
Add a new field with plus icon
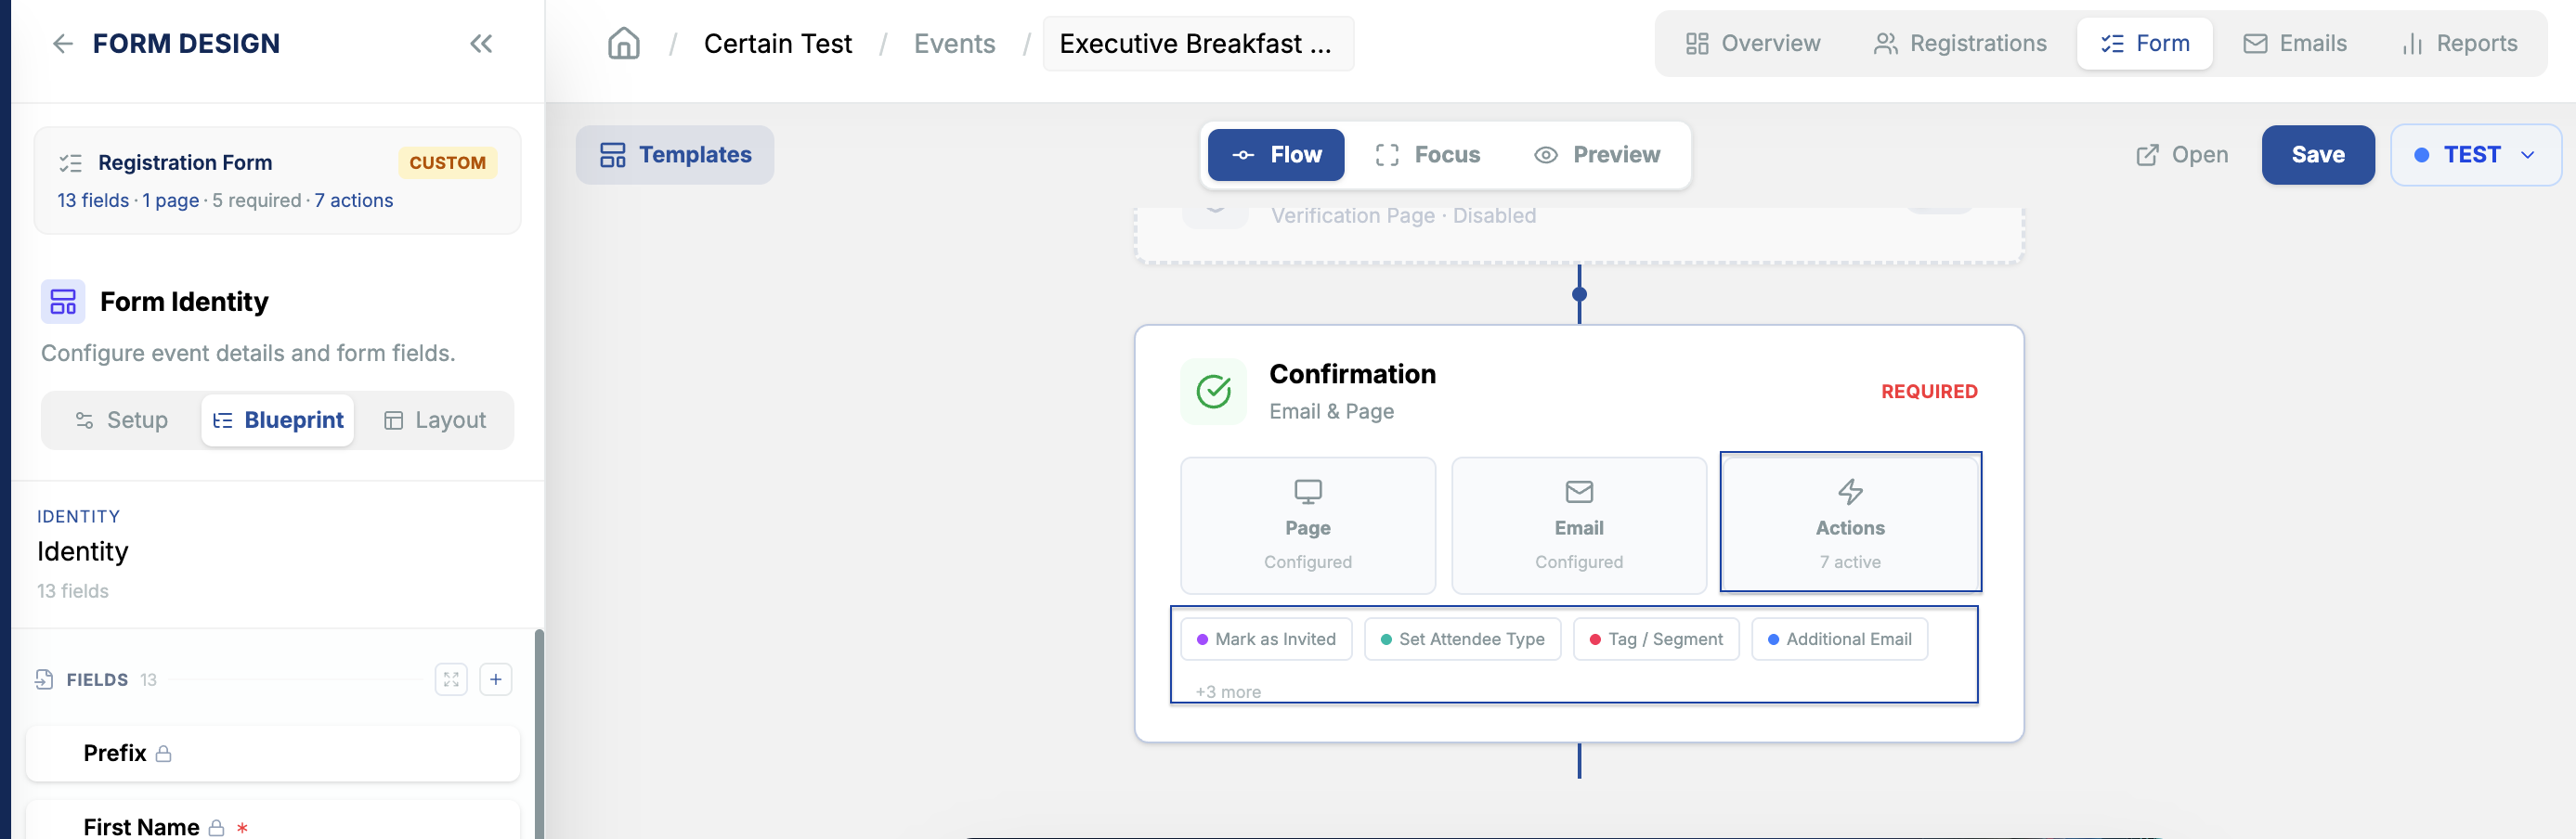click(495, 680)
